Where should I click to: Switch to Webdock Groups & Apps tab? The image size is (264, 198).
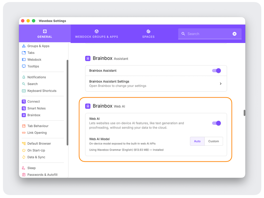[96, 34]
